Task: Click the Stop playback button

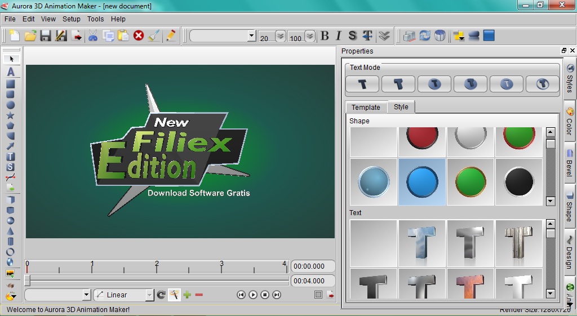Action: 265,295
